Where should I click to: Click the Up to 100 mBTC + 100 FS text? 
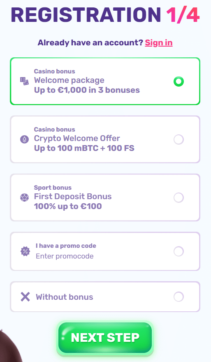(84, 148)
